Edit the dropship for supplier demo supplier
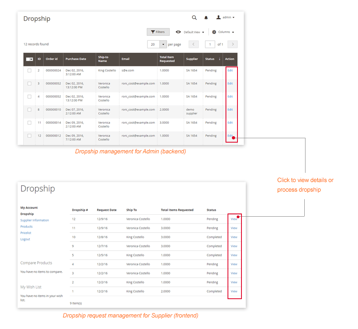The width and height of the screenshot is (358, 329). tap(230, 110)
